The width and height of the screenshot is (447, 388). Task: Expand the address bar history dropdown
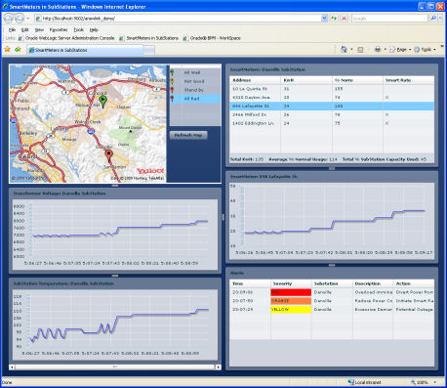pyautogui.click(x=324, y=19)
